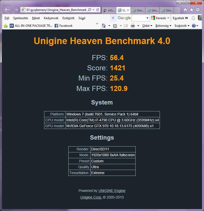The width and height of the screenshot is (204, 211).
Task: Click the address bar URL field
Action: point(56,10)
